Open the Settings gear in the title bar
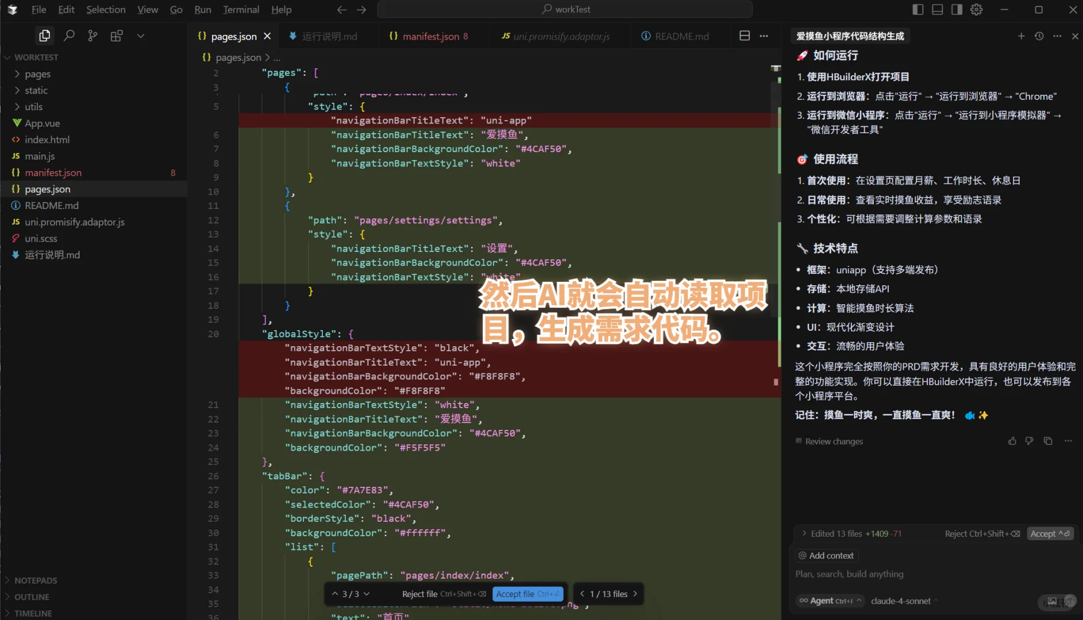The image size is (1083, 620). click(x=977, y=9)
